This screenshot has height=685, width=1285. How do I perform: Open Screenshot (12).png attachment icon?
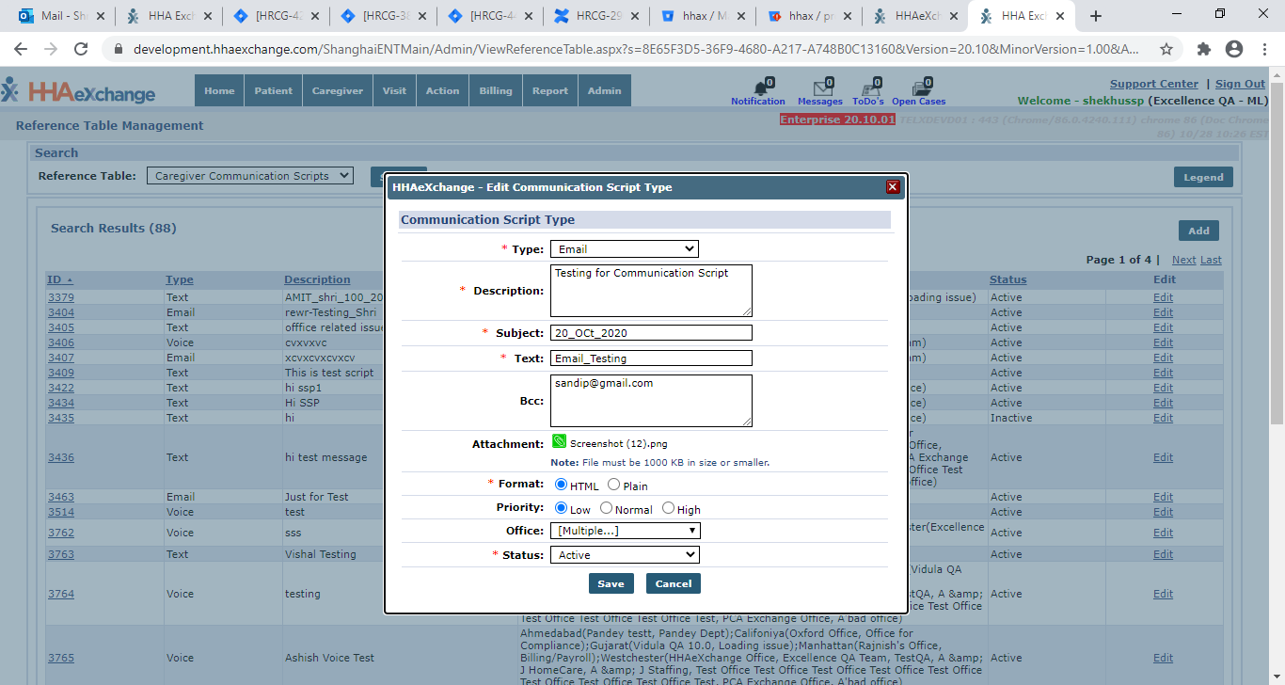point(559,441)
